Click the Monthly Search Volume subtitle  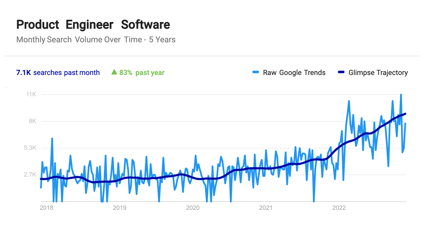click(x=96, y=40)
